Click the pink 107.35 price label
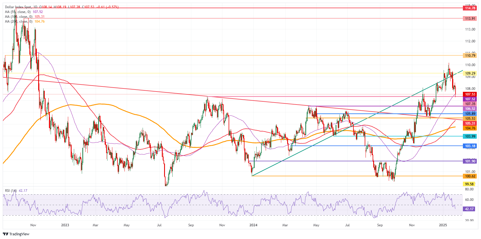Image resolution: width=481 pixels, height=239 pixels. 470,104
